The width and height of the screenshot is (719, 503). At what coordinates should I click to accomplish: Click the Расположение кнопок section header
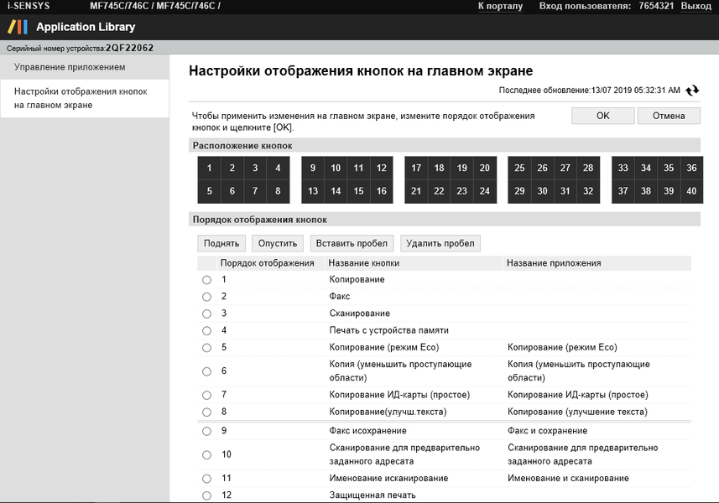445,146
